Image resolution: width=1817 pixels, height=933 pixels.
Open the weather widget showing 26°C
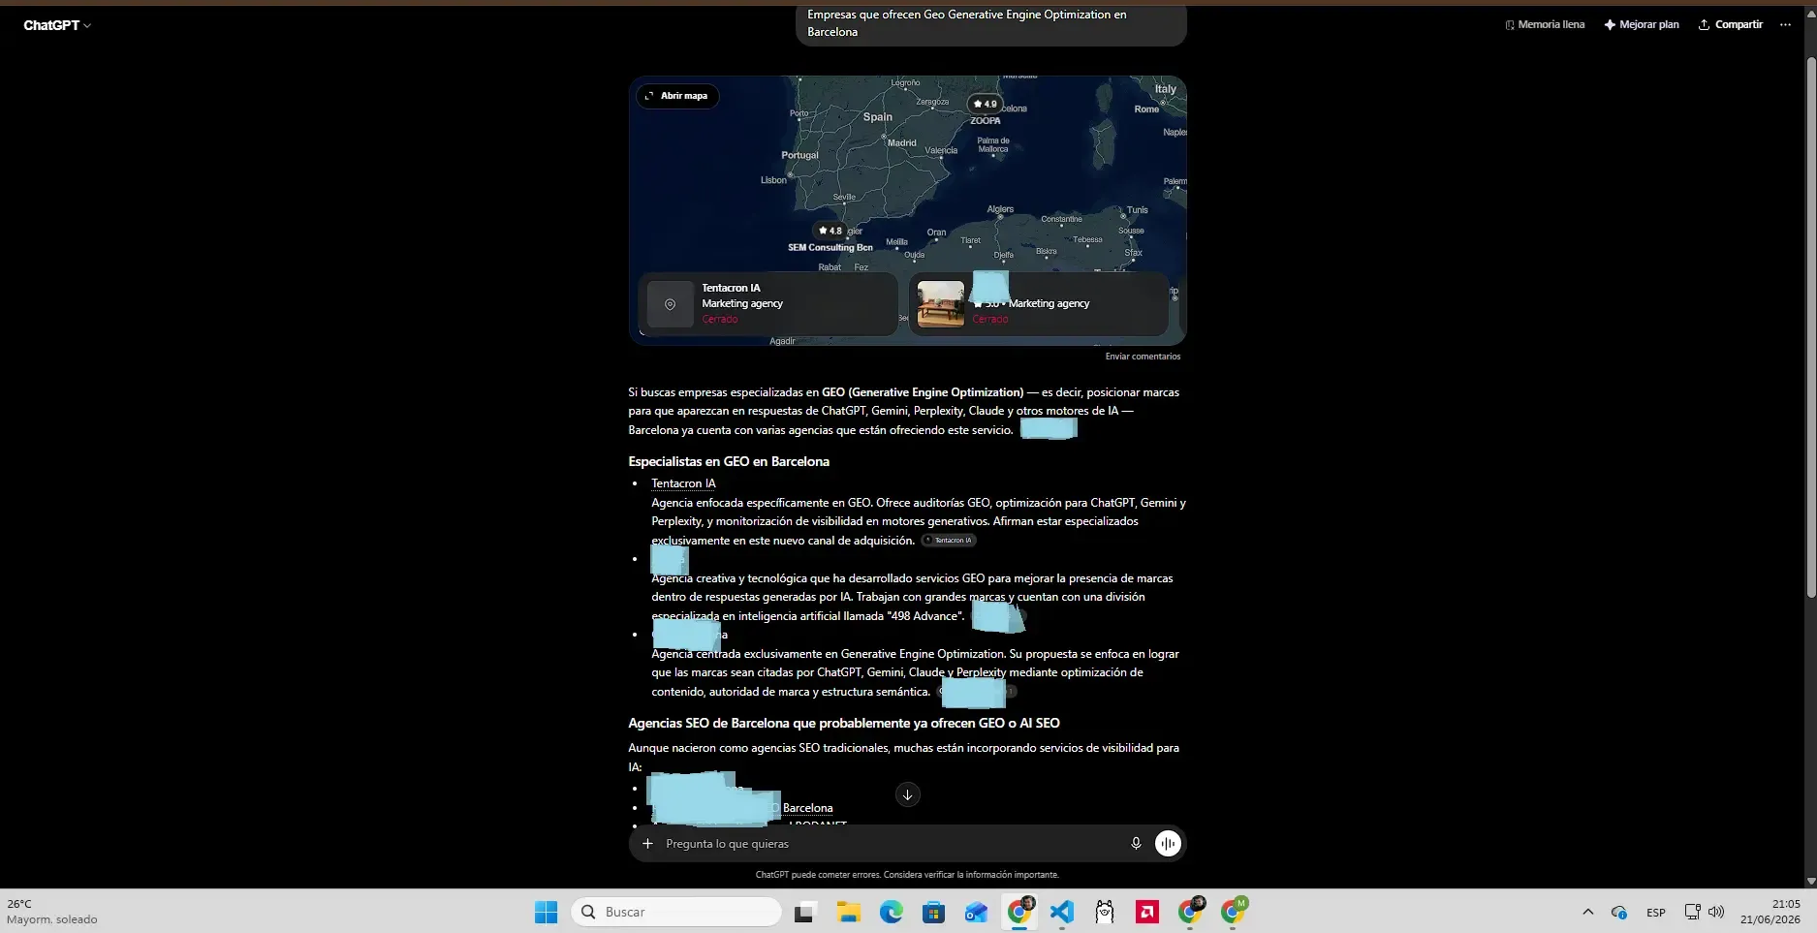point(53,912)
